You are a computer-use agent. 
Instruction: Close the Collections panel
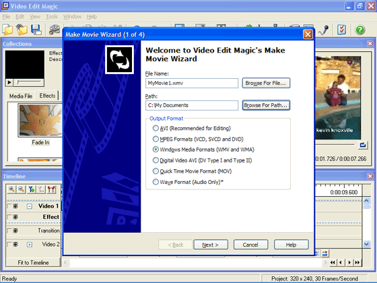coord(370,44)
